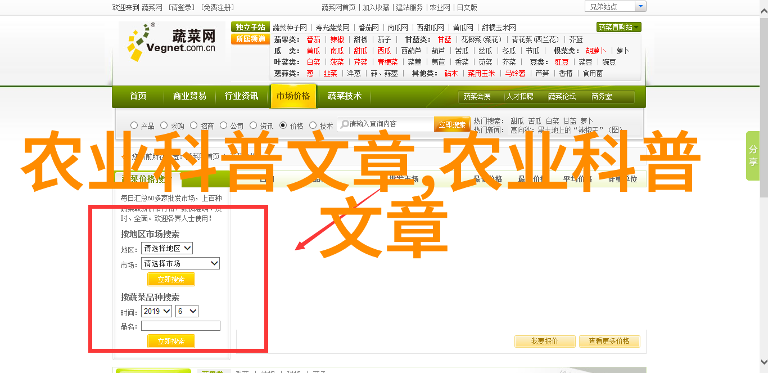Open the 蔬菜论坛 sub-nav item

[562, 97]
